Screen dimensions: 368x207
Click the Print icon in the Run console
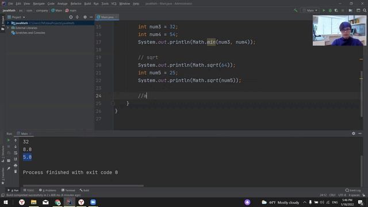tap(16, 166)
